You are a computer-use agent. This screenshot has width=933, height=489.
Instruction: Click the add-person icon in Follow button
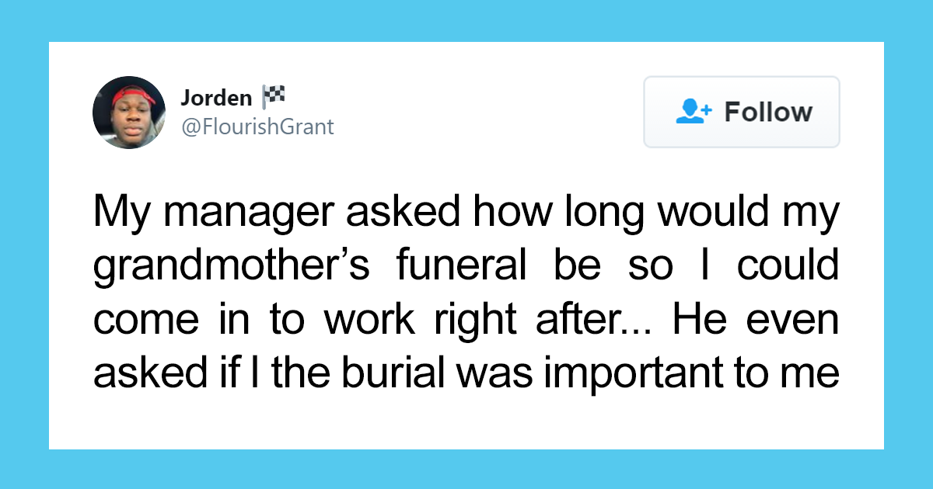click(x=694, y=112)
